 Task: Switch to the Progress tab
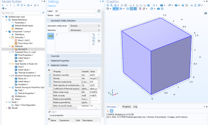tap(126, 107)
